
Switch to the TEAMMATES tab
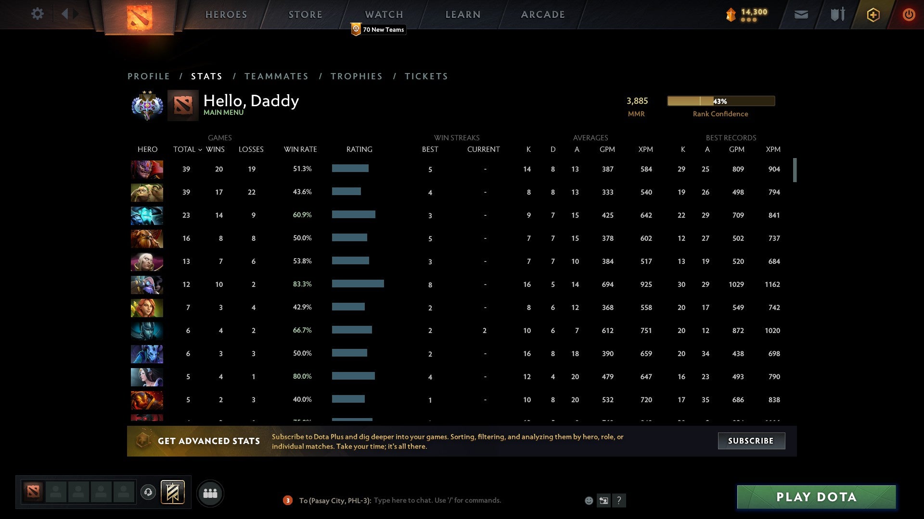coord(276,76)
